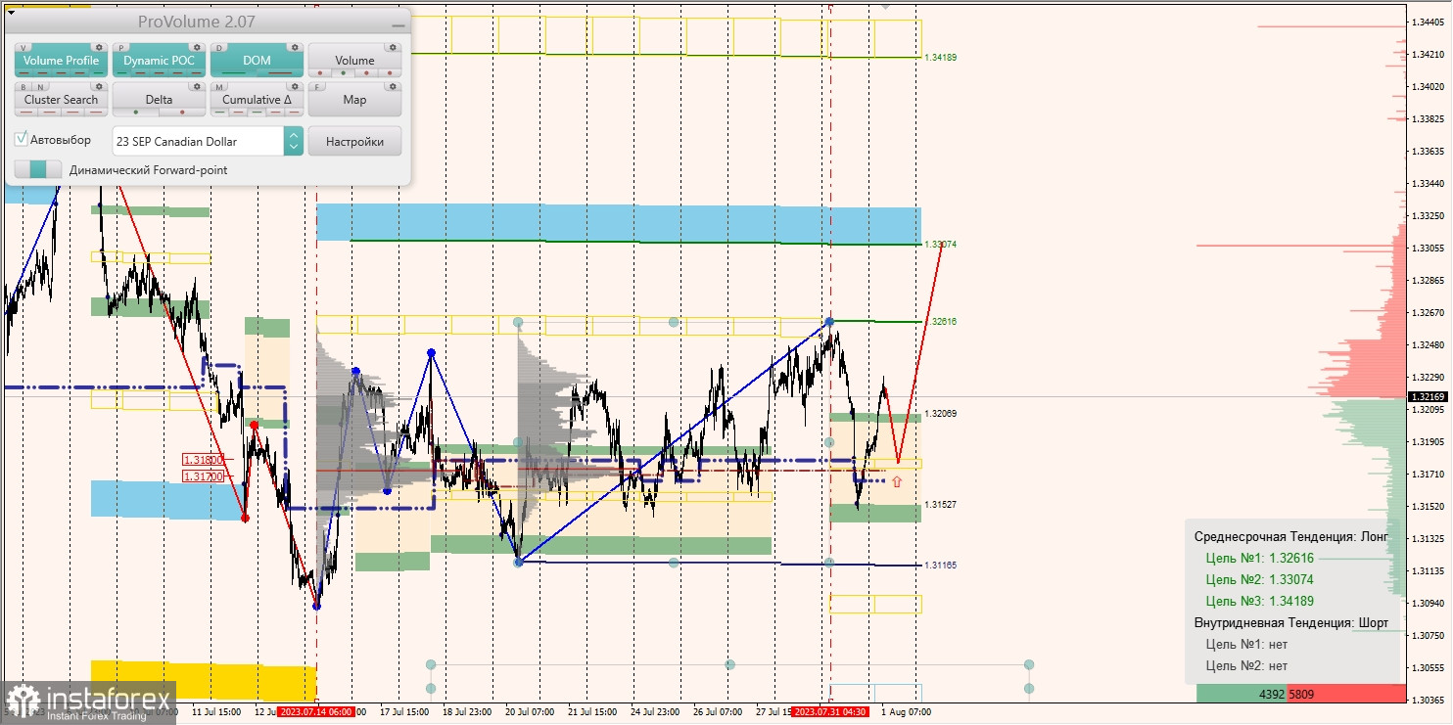This screenshot has width=1453, height=725.
Task: Click the 1.31527 zone price label
Action: (941, 505)
